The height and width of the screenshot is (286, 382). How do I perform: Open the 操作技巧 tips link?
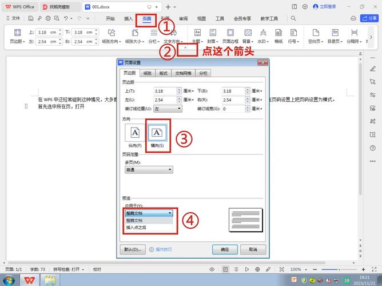click(x=161, y=249)
